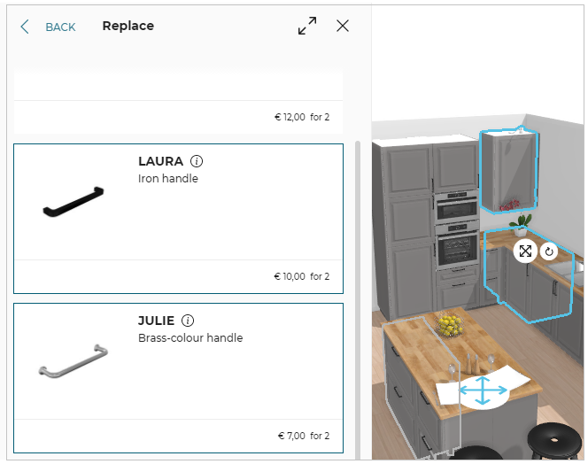Viewport: 588px width, 464px height.
Task: Click the JULIE product name
Action: coord(156,321)
